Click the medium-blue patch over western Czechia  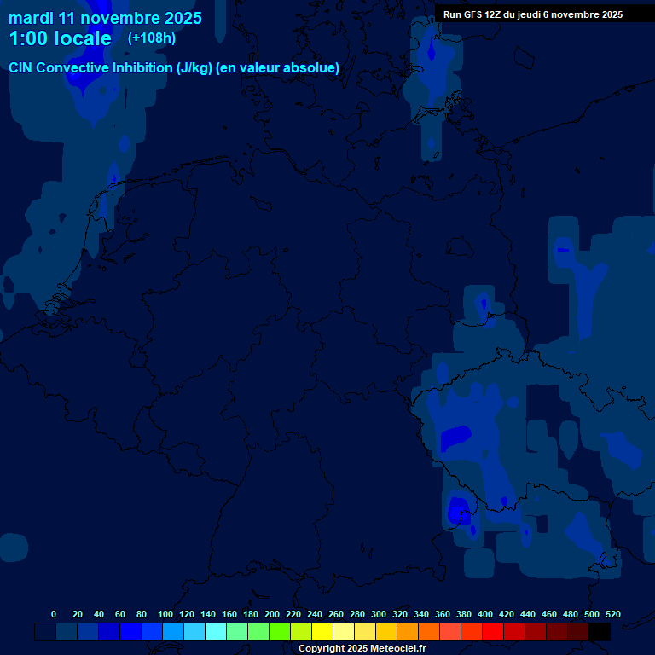pos(455,437)
